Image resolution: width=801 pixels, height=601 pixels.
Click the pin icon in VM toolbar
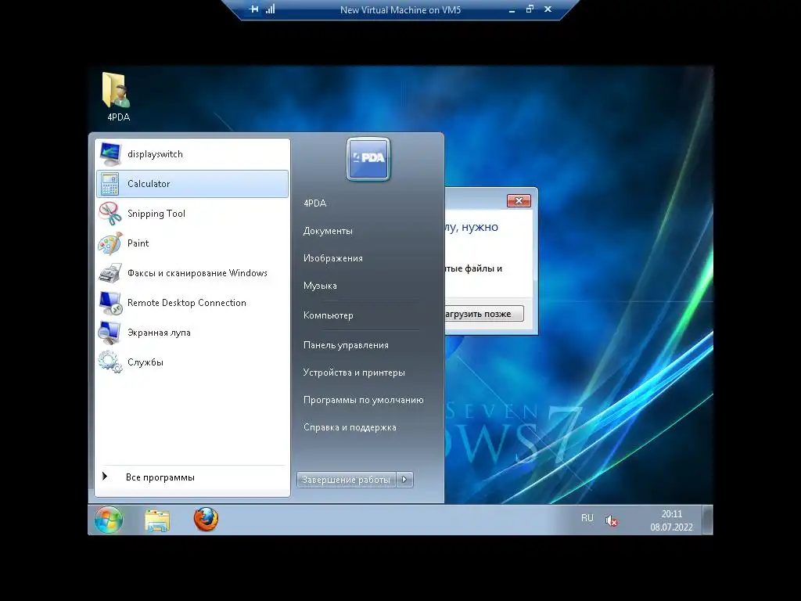(253, 9)
